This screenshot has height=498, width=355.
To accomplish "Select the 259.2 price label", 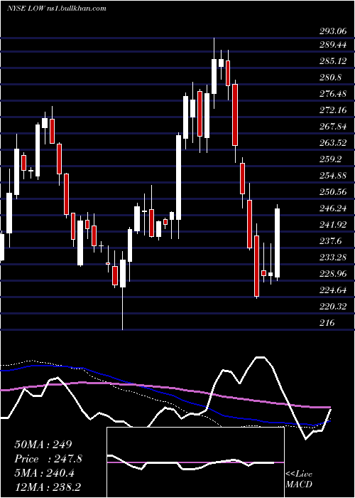I will (x=331, y=159).
